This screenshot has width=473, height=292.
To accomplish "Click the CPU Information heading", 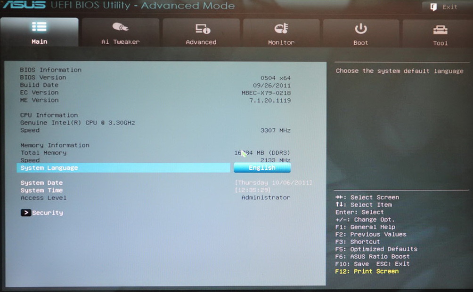I will point(49,115).
